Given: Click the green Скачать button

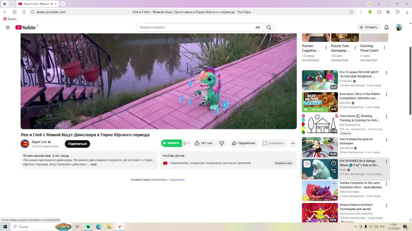Looking at the screenshot, I should pos(172,143).
